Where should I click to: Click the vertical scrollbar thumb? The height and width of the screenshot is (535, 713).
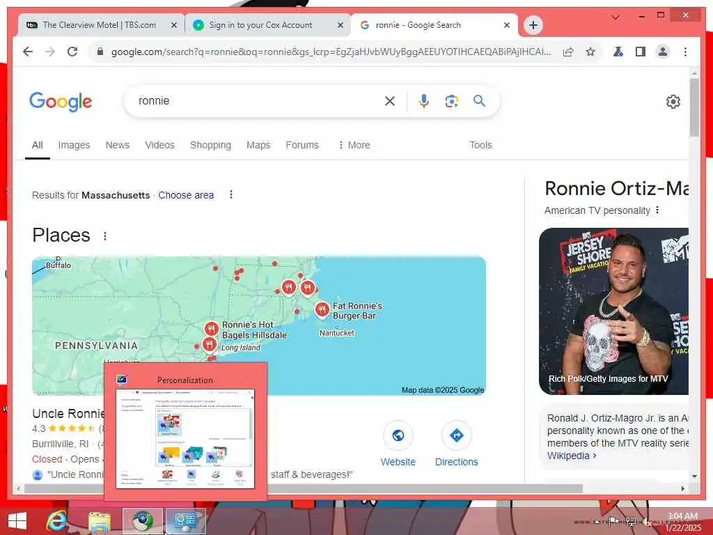coord(694,108)
